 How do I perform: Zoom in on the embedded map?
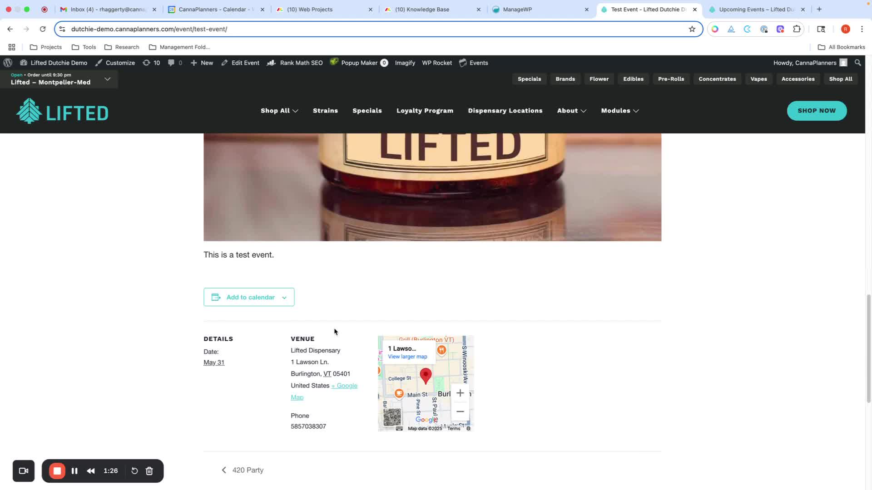(460, 393)
